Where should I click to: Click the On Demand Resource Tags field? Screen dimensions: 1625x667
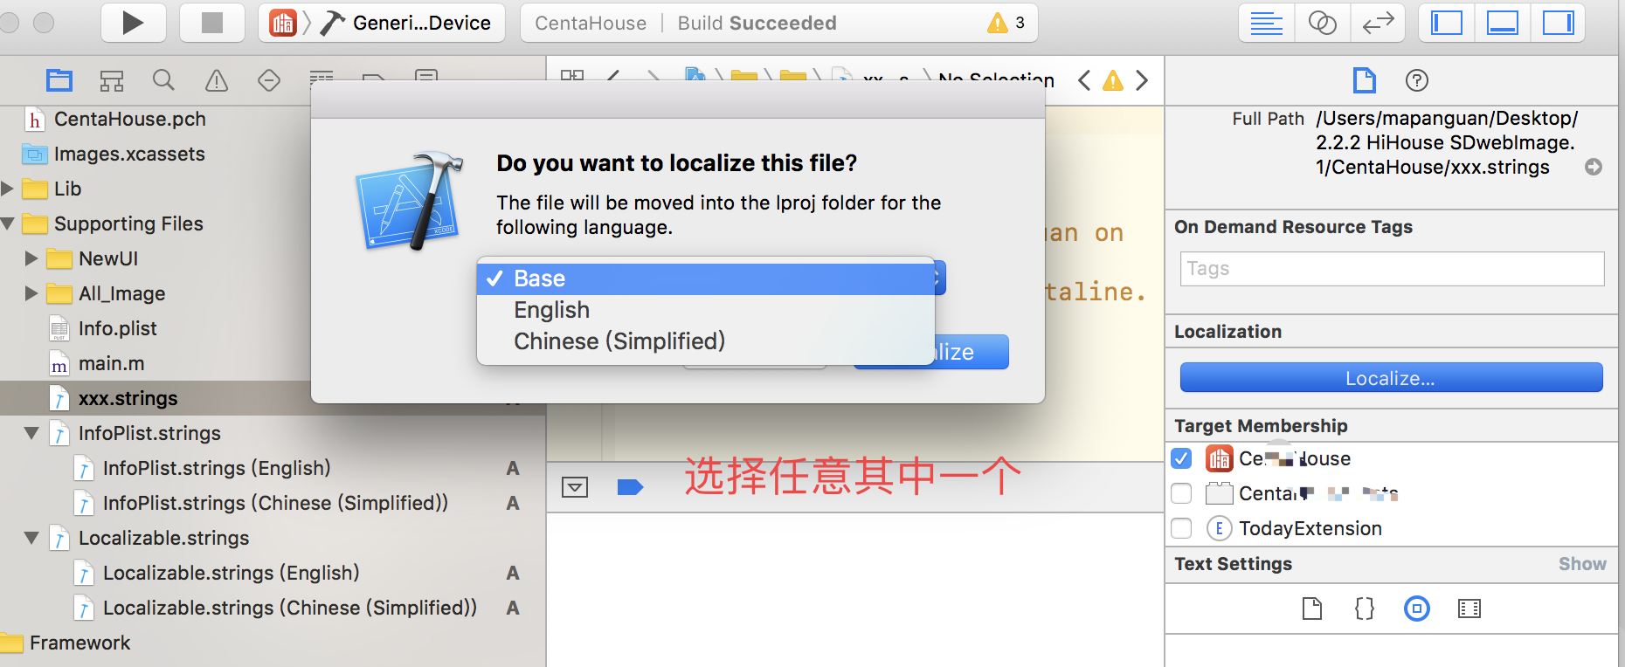(1393, 269)
